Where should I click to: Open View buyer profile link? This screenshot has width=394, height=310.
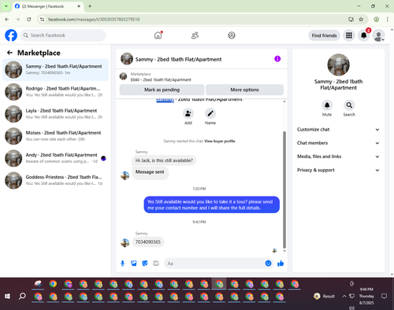point(220,141)
